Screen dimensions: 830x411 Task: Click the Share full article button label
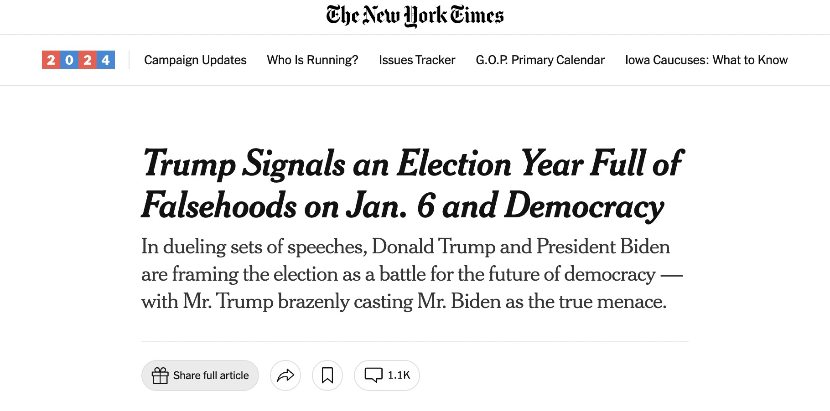click(x=211, y=375)
